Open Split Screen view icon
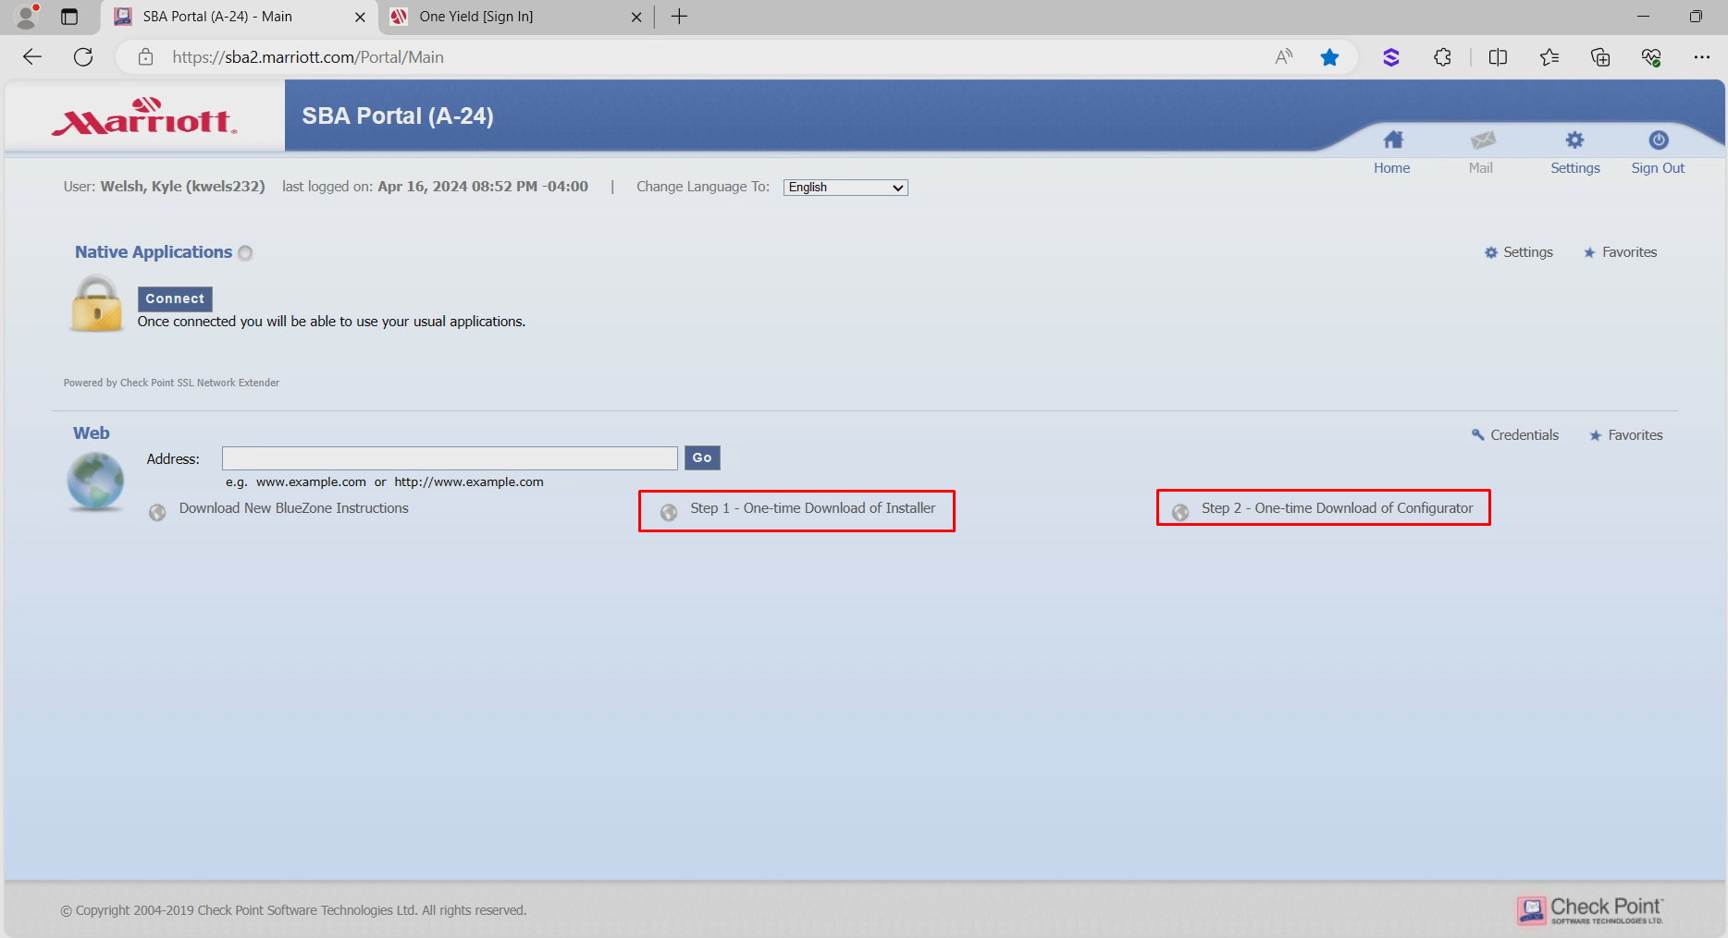1728x938 pixels. [x=1498, y=57]
